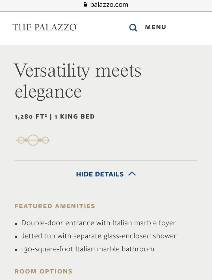Tap the palazzo.com address text
This screenshot has height=280, width=212.
(x=109, y=5)
